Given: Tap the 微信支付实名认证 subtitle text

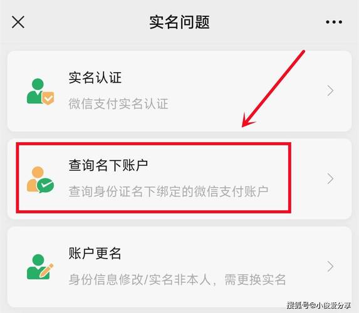Looking at the screenshot, I should pyautogui.click(x=118, y=104).
